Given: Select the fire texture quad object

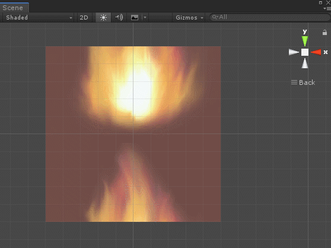Looking at the screenshot, I should click(x=133, y=134).
